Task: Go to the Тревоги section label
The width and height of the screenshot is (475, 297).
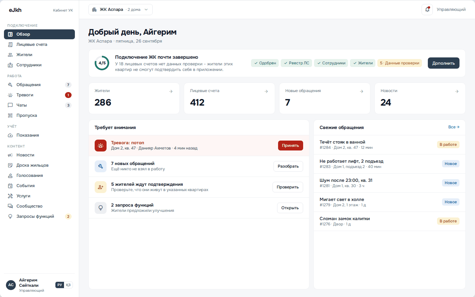Action: pos(25,95)
